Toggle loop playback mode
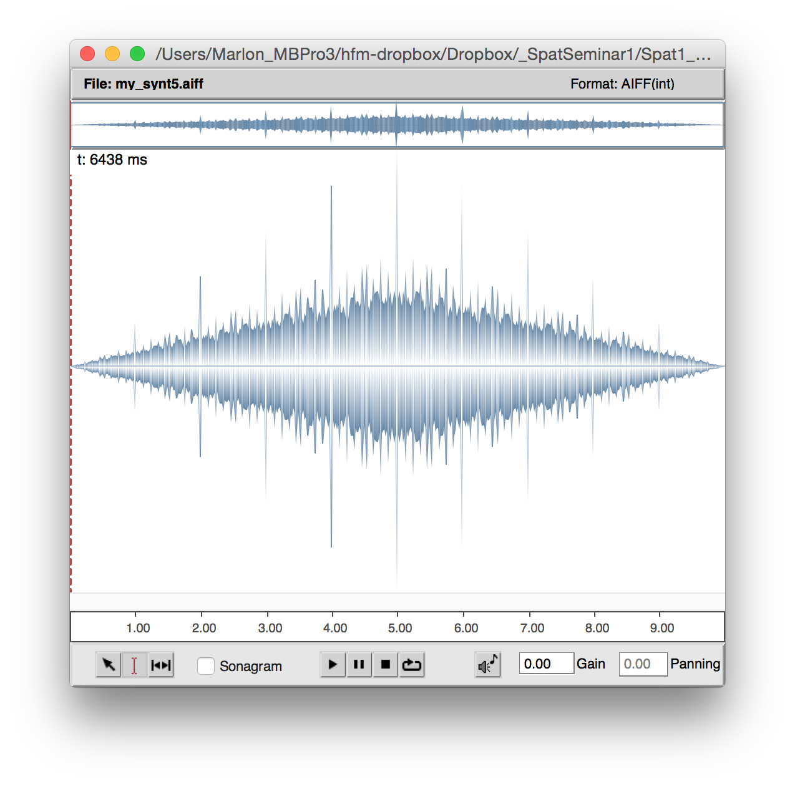 pyautogui.click(x=411, y=664)
